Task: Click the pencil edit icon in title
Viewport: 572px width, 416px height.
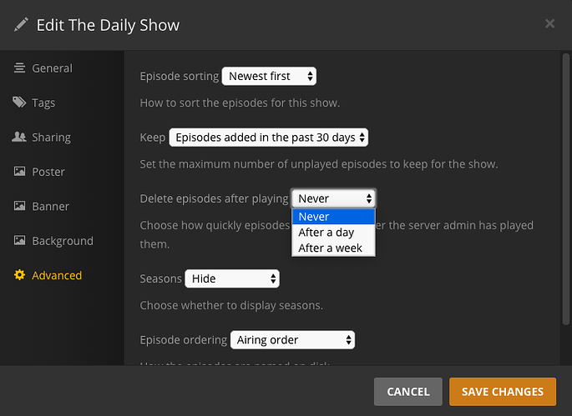Action: coord(21,25)
